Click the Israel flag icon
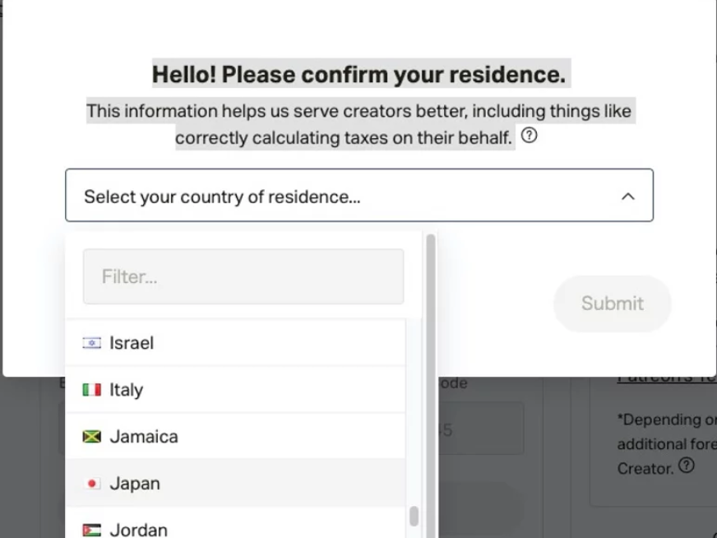This screenshot has height=538, width=717. coord(92,343)
